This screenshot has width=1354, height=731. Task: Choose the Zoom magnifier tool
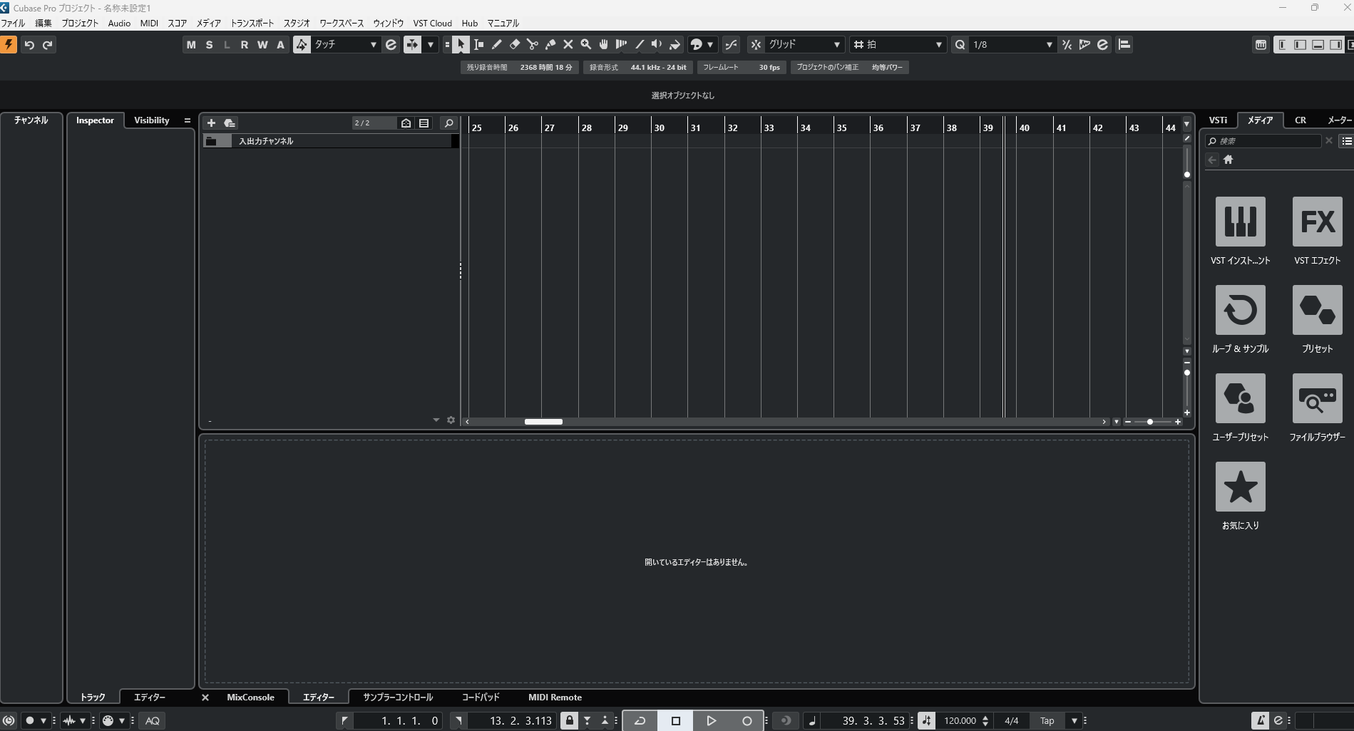tap(585, 44)
